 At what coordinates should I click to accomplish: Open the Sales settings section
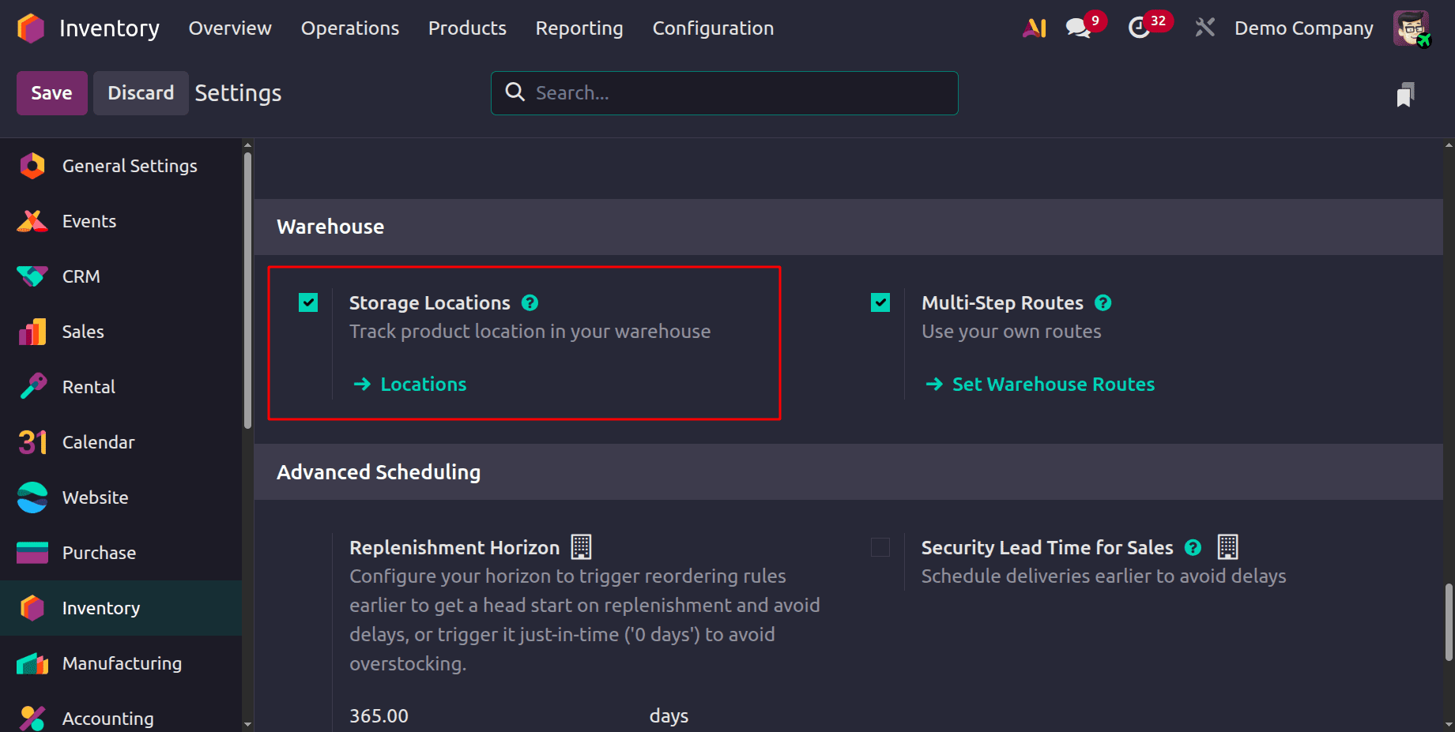pos(81,332)
